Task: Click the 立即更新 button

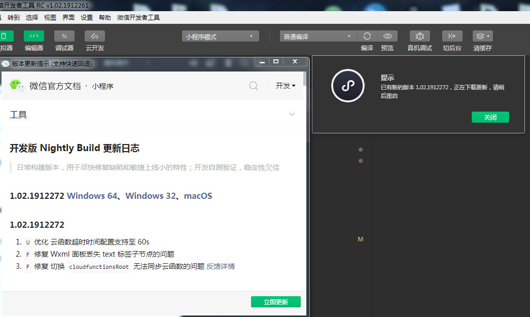Action: pyautogui.click(x=276, y=302)
